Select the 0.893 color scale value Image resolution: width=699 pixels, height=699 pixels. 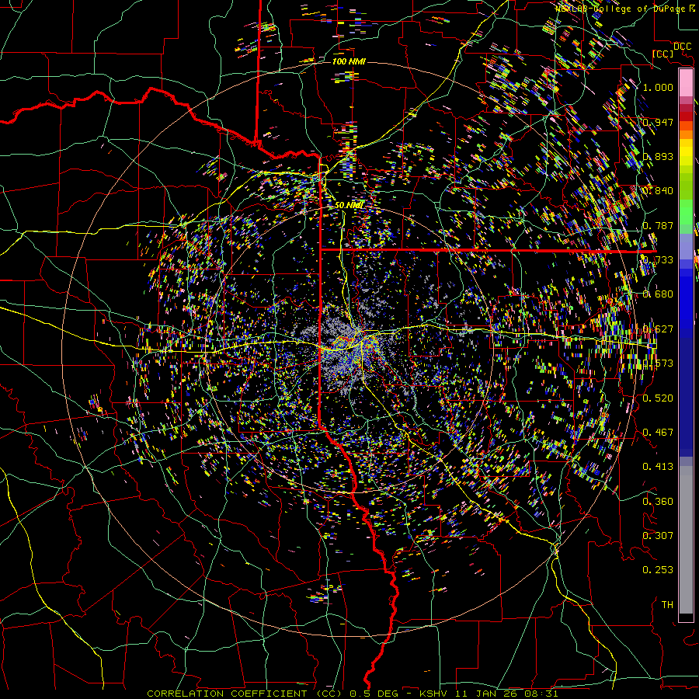(658, 156)
